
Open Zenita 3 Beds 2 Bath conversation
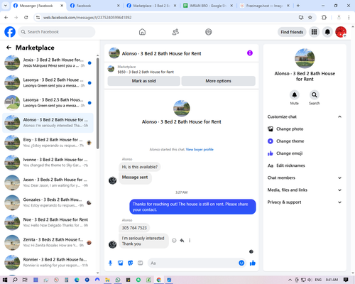pyautogui.click(x=48, y=243)
